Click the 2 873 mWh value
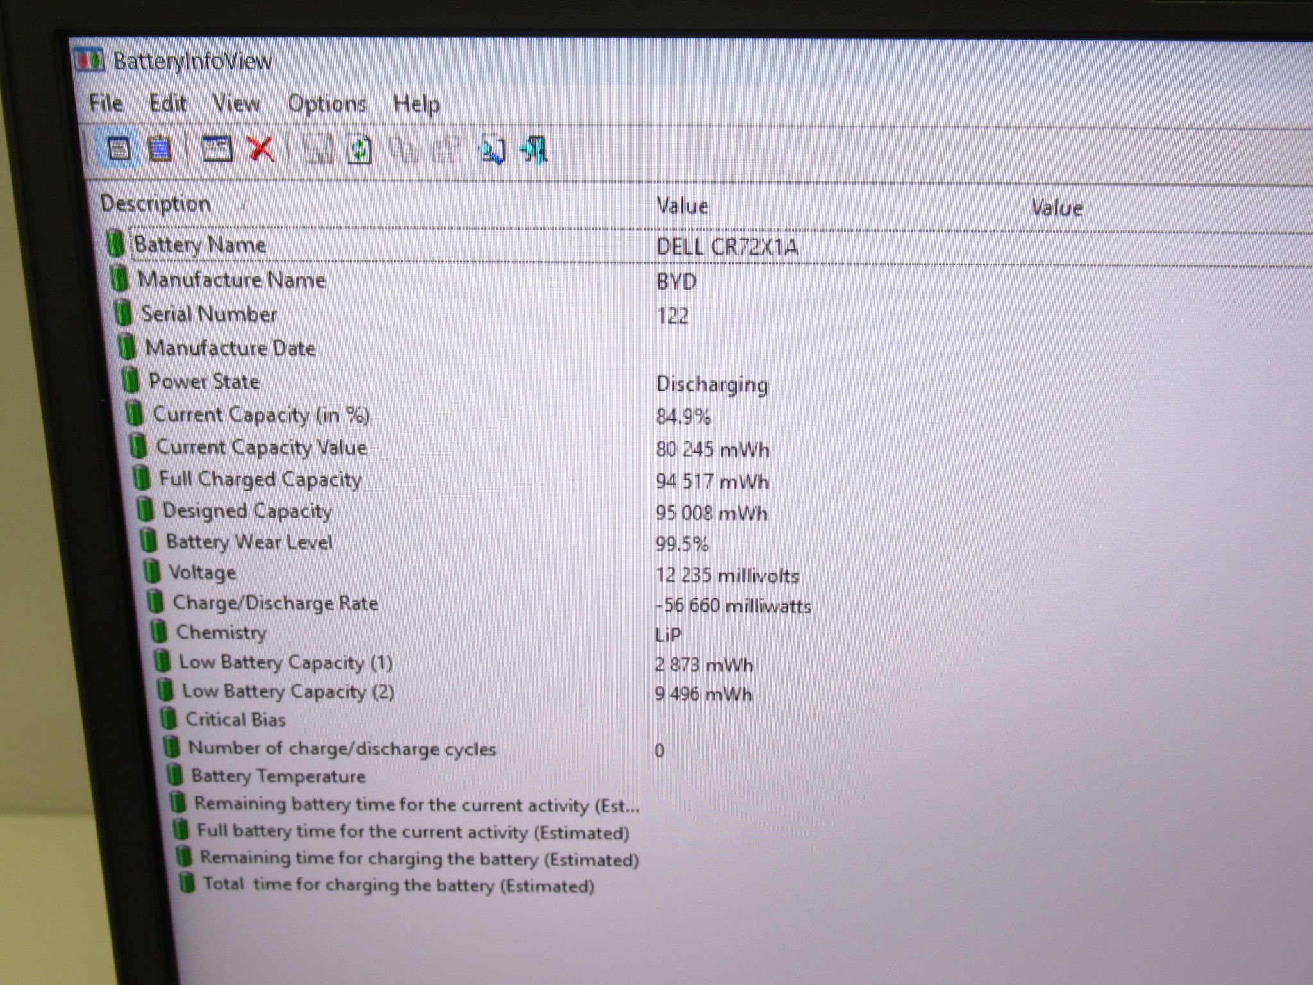The width and height of the screenshot is (1313, 985). click(703, 664)
